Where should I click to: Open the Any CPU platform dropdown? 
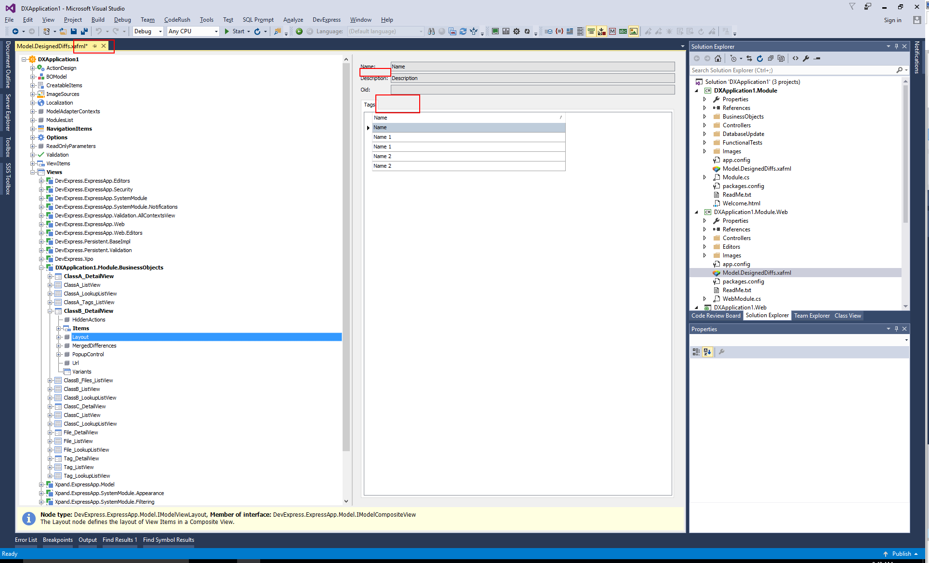[216, 31]
